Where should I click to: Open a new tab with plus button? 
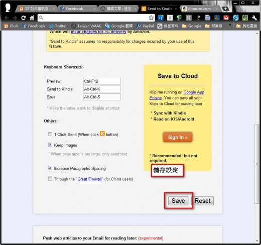225,9
